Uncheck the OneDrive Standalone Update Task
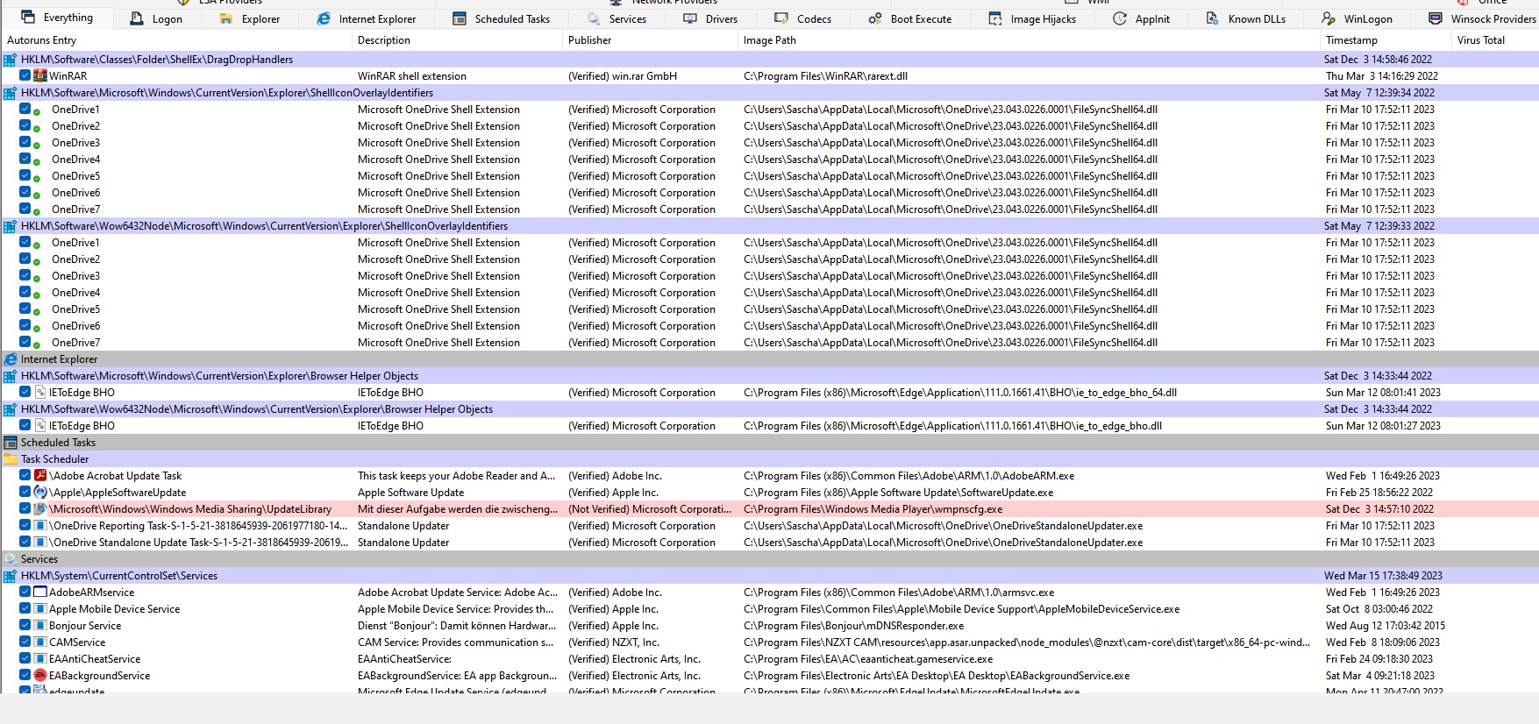 point(25,542)
